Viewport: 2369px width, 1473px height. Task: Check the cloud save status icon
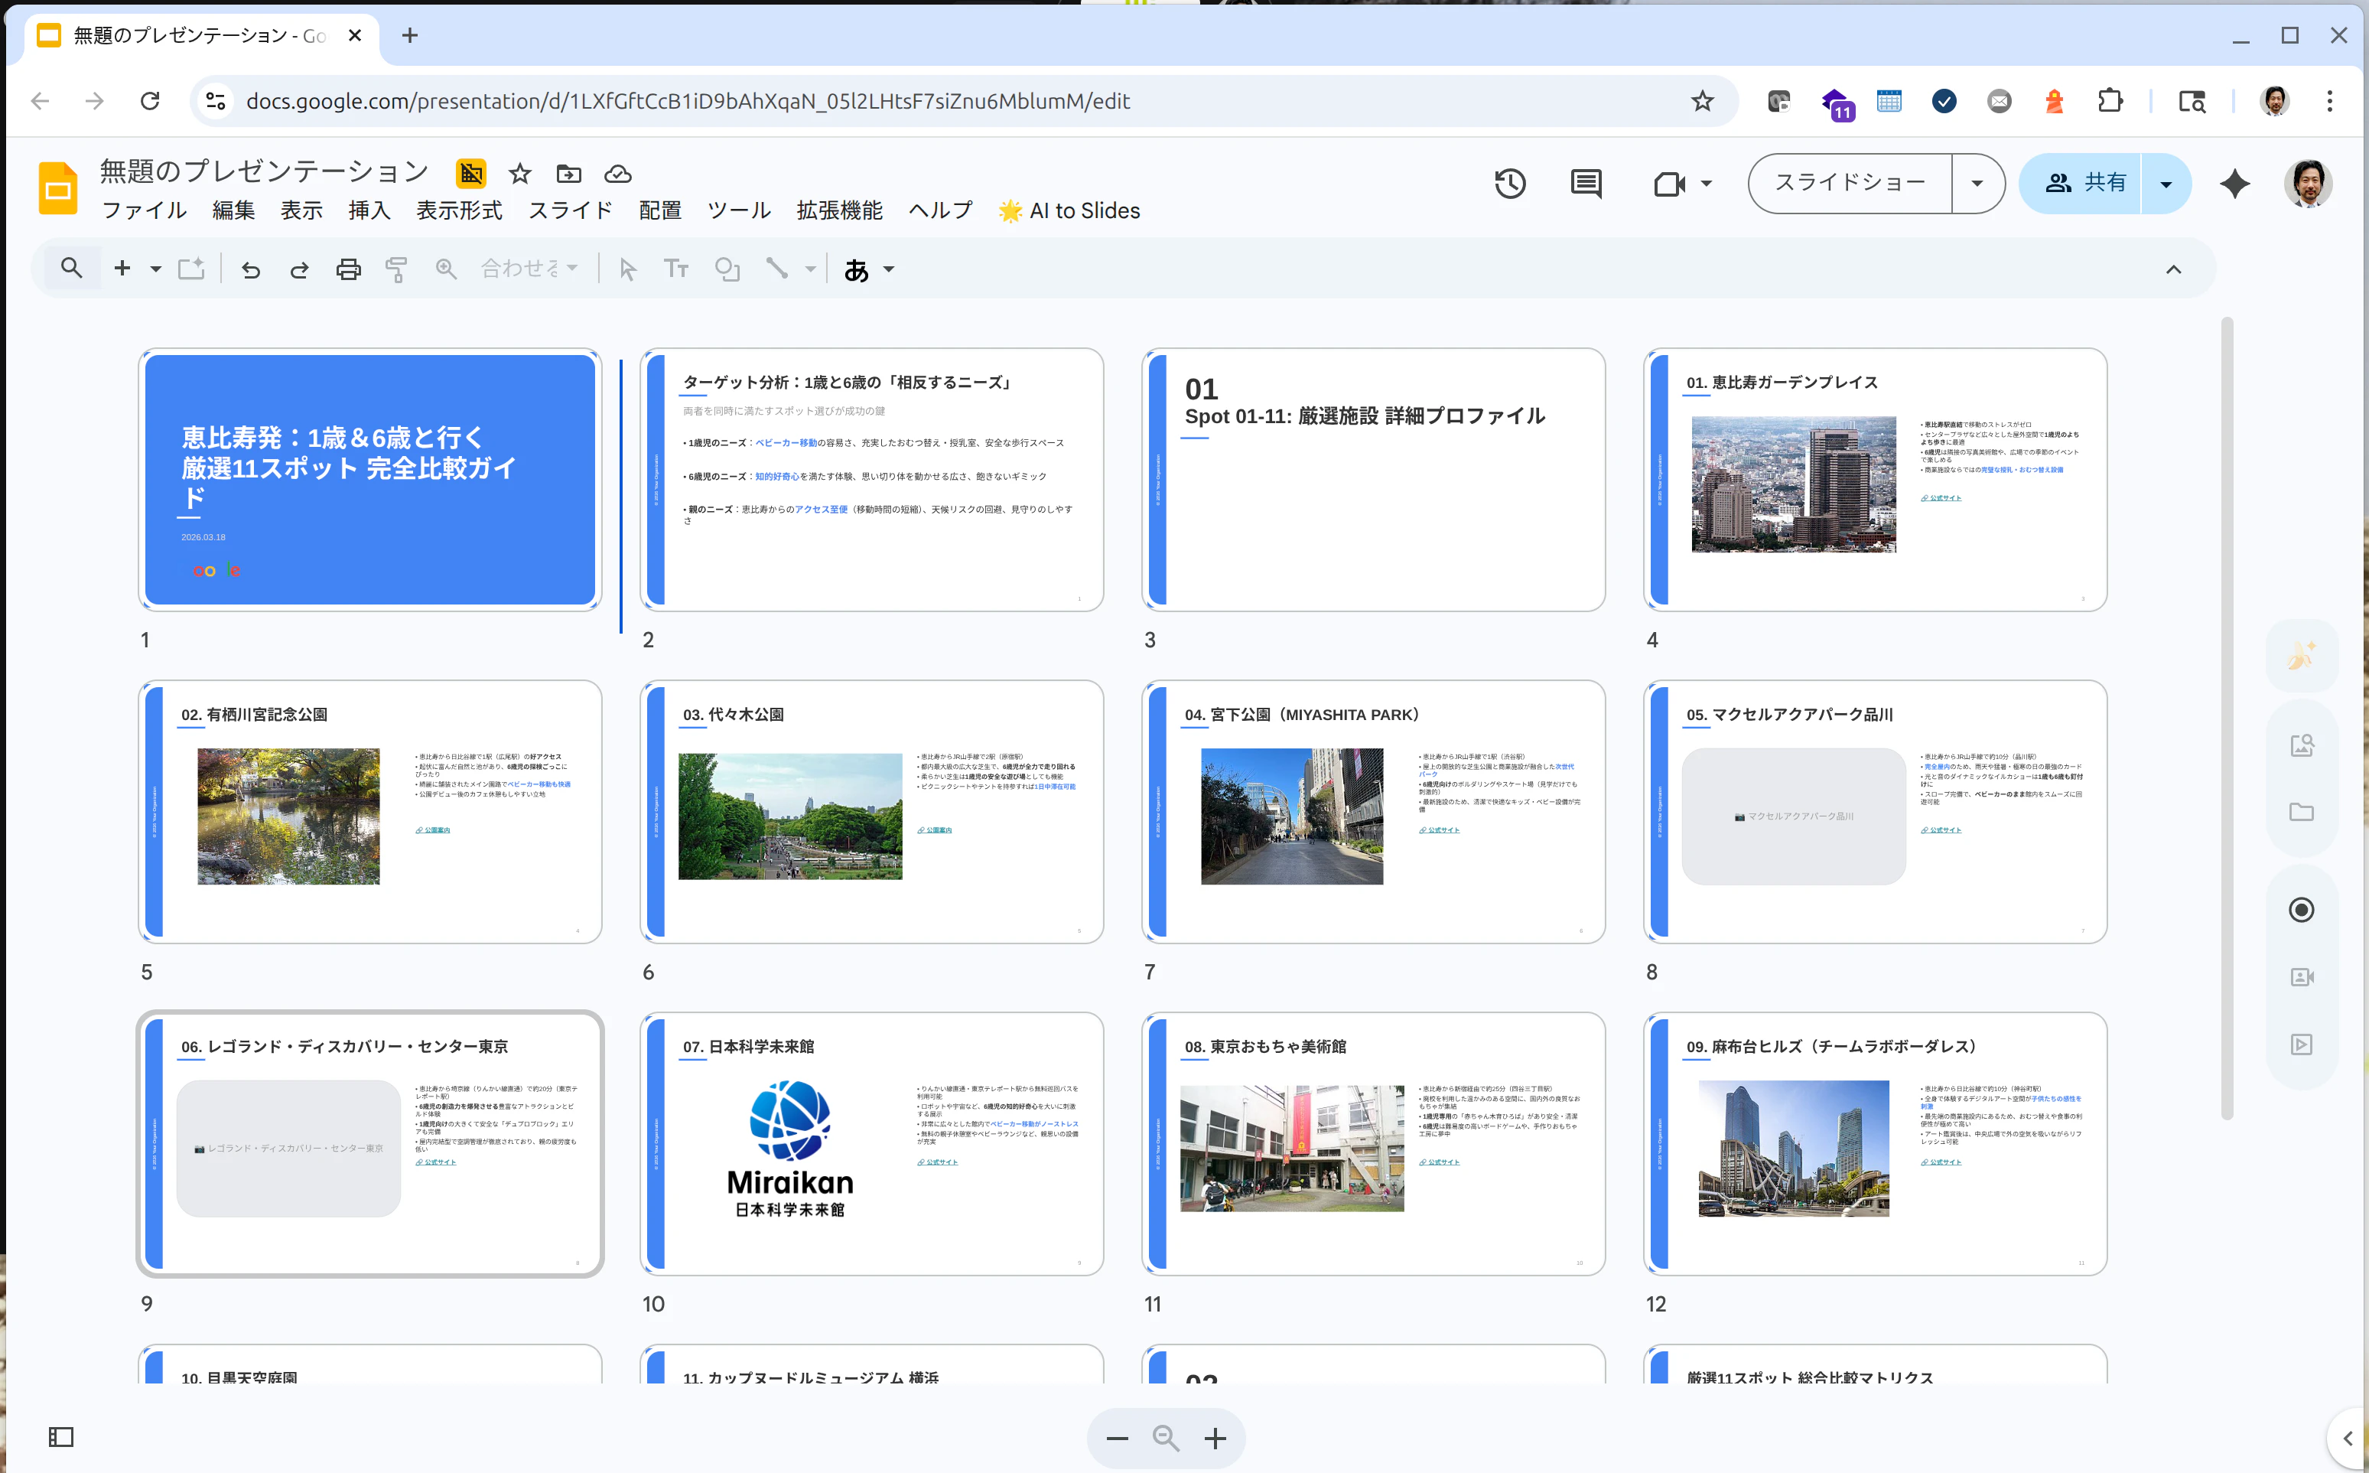click(x=618, y=174)
